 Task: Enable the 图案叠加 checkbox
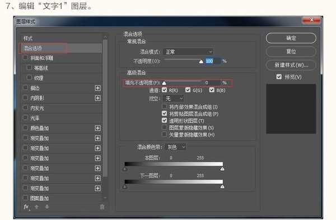[25, 198]
